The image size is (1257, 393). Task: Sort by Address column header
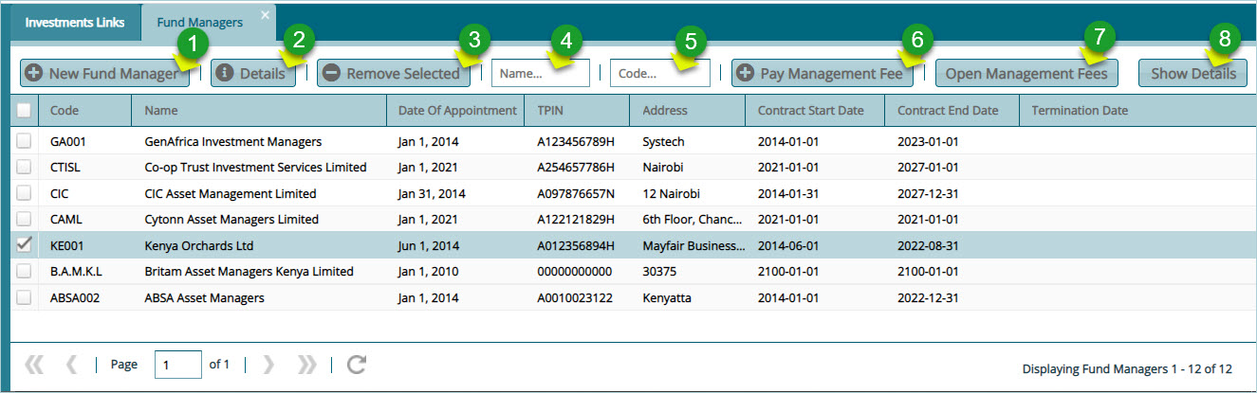coord(687,111)
